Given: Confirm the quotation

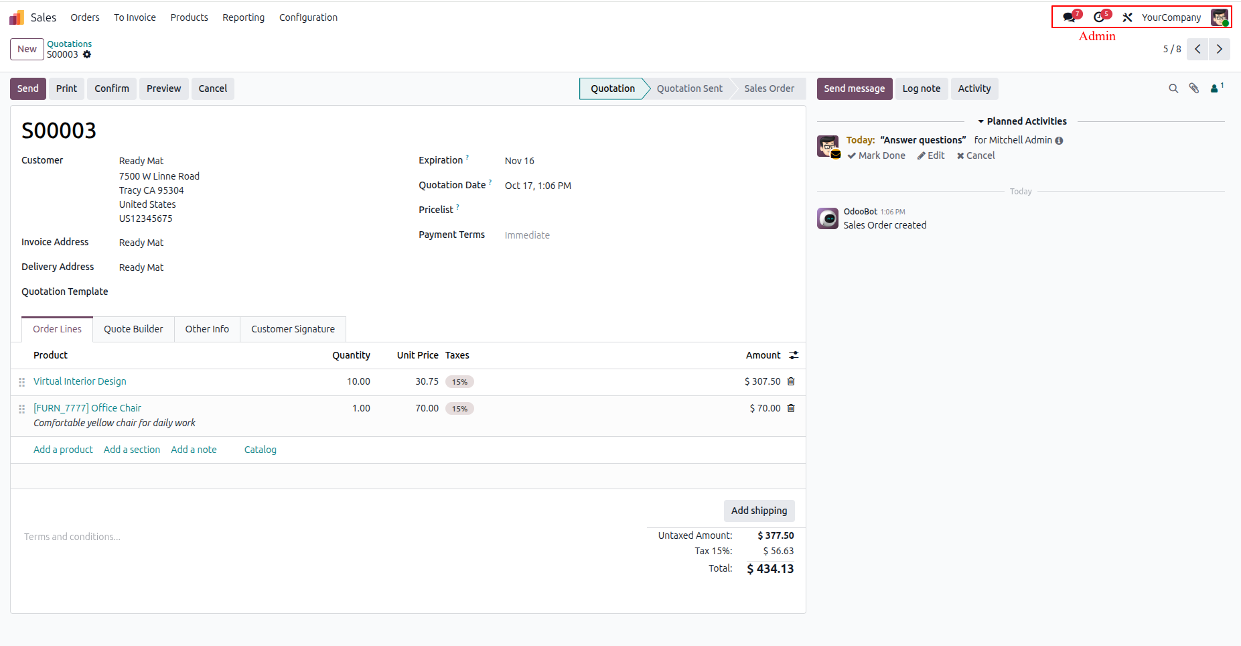Looking at the screenshot, I should [x=112, y=88].
